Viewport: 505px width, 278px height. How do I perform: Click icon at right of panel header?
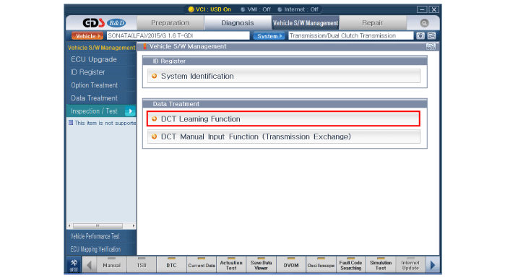click(x=431, y=47)
